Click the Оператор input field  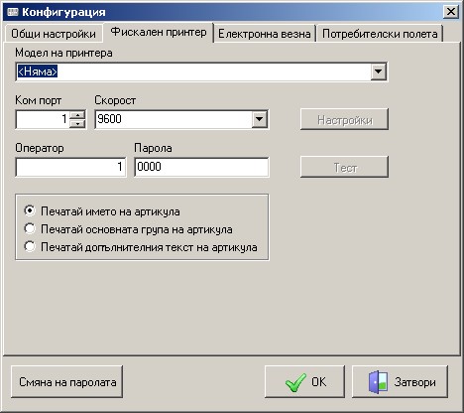(x=70, y=167)
